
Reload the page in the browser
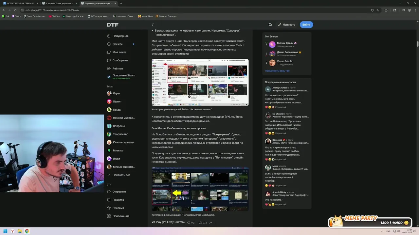[x=15, y=10]
